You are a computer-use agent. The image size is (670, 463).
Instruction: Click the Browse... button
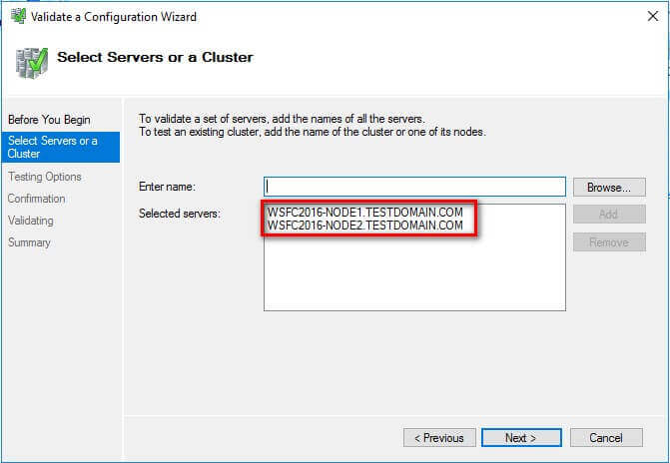point(609,187)
